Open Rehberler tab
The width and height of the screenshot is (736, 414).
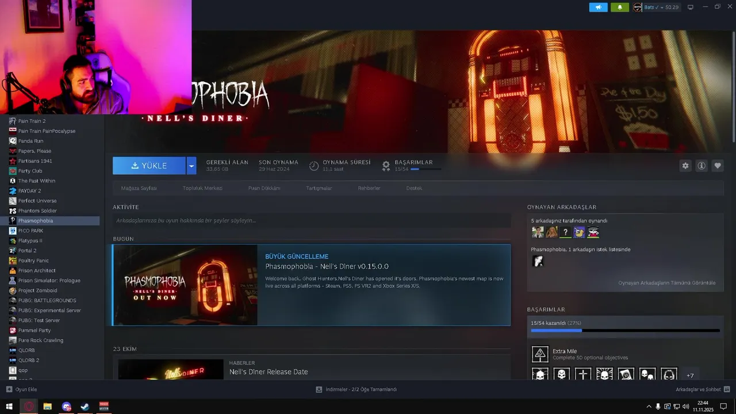(369, 188)
